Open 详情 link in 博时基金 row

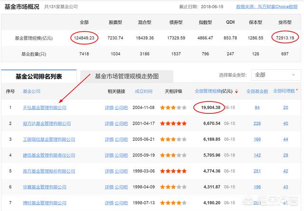(x=109, y=203)
